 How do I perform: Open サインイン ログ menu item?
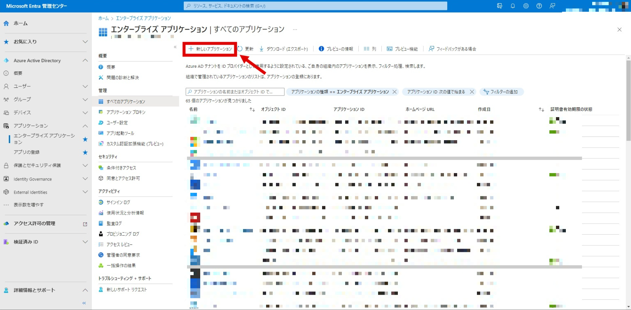118,202
